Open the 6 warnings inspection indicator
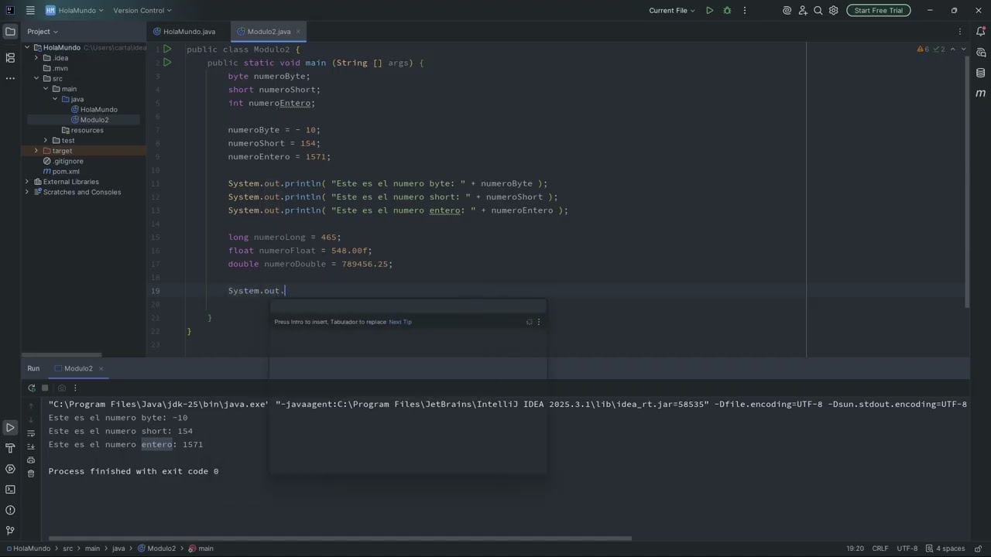This screenshot has width=991, height=557. 923,49
